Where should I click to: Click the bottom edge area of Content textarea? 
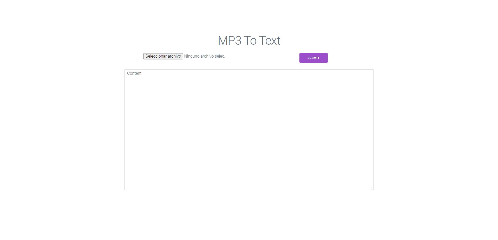[249, 187]
